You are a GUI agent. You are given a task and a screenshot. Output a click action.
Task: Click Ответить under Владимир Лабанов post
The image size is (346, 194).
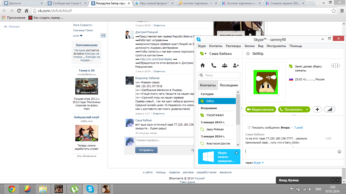point(159,114)
